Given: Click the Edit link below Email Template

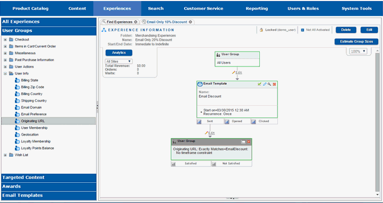Looking at the screenshot, I should (212, 133).
